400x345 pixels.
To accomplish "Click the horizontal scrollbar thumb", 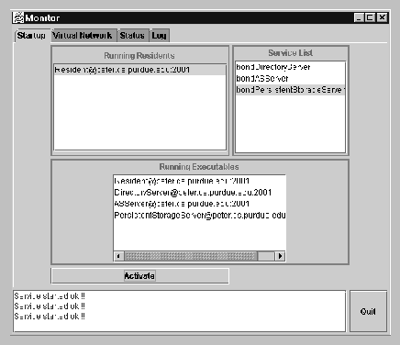I will pos(191,256).
